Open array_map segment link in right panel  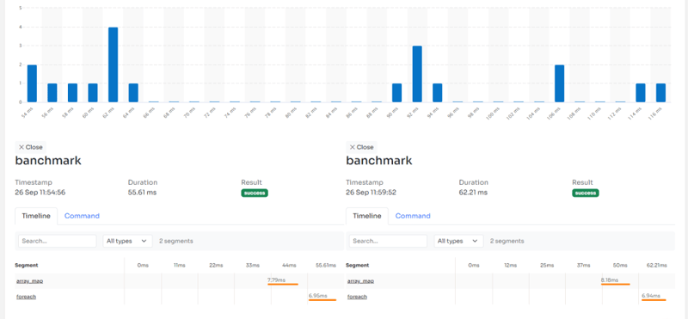[360, 281]
